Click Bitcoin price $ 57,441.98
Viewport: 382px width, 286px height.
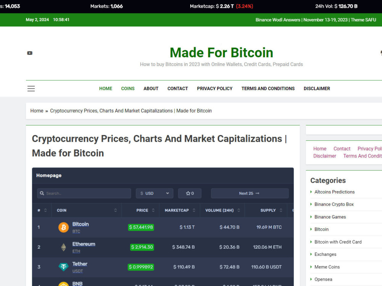(x=141, y=227)
